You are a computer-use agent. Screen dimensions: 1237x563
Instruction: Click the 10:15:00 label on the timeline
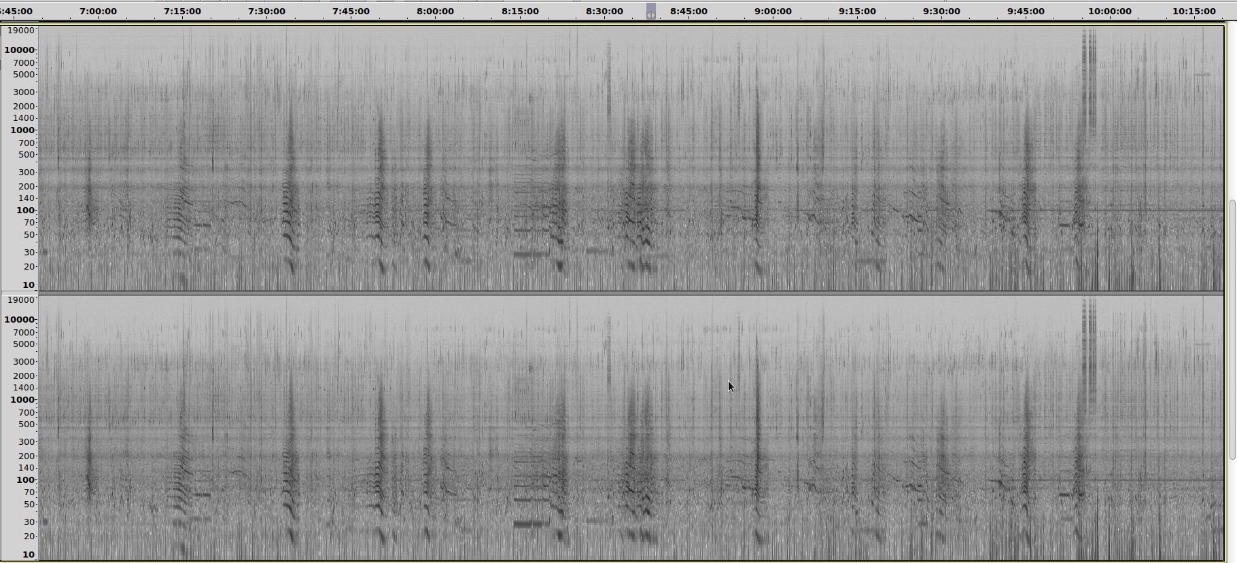1194,11
